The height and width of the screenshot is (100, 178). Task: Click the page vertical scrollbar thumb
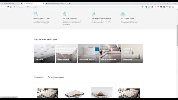(177, 36)
